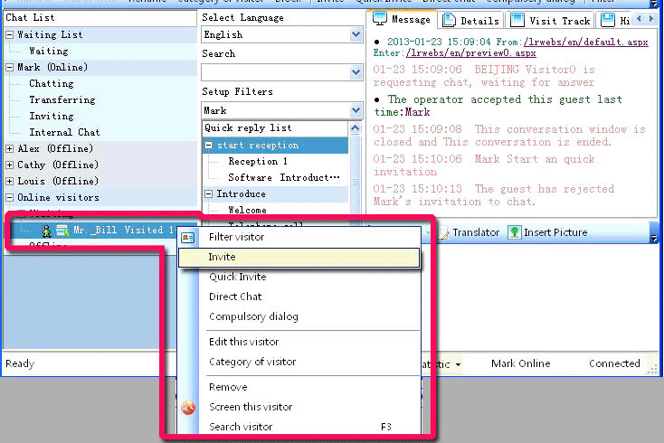The height and width of the screenshot is (443, 664).
Task: Select the Inviting tree item
Action: pyautogui.click(x=52, y=117)
